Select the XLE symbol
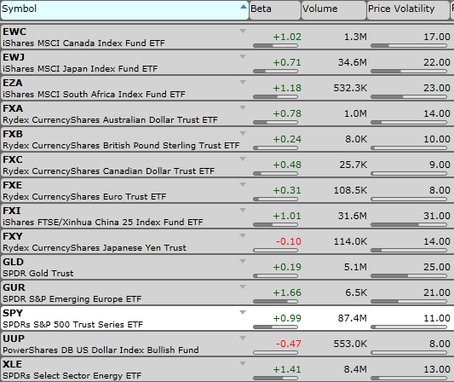Viewport: 454px width, 382px height. point(13,364)
